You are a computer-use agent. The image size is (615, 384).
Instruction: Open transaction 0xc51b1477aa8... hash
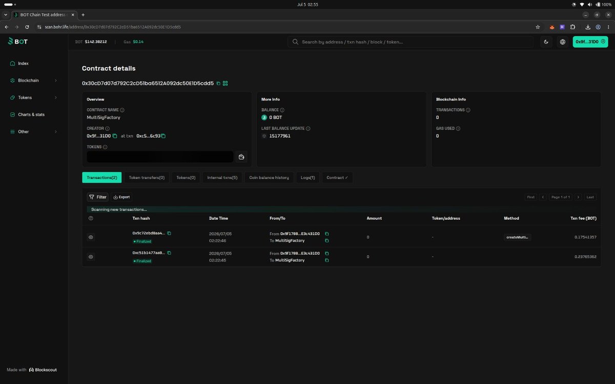pyautogui.click(x=149, y=253)
